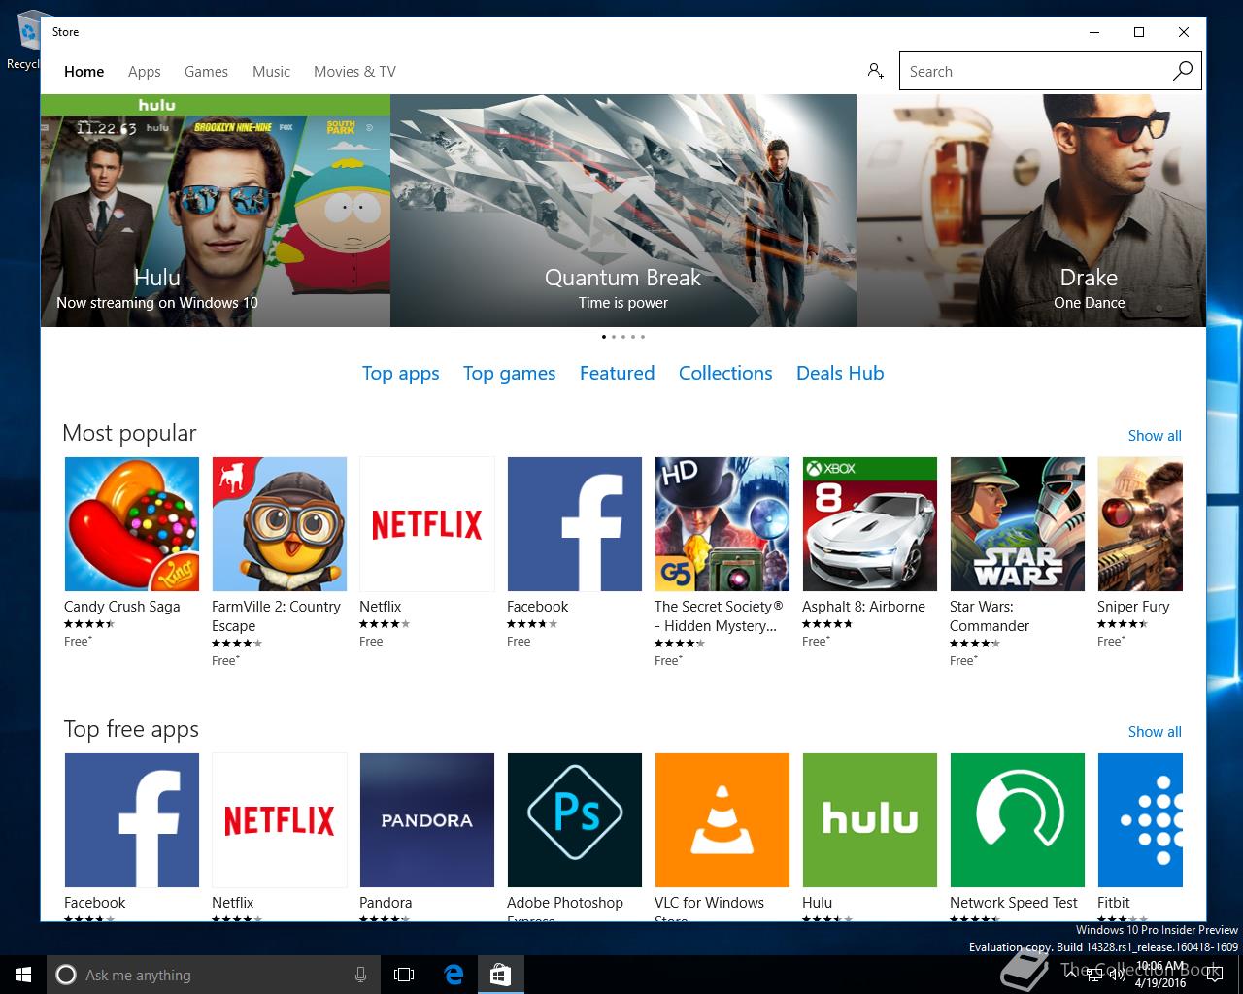1243x994 pixels.
Task: Switch to the Apps tab
Action: point(145,72)
